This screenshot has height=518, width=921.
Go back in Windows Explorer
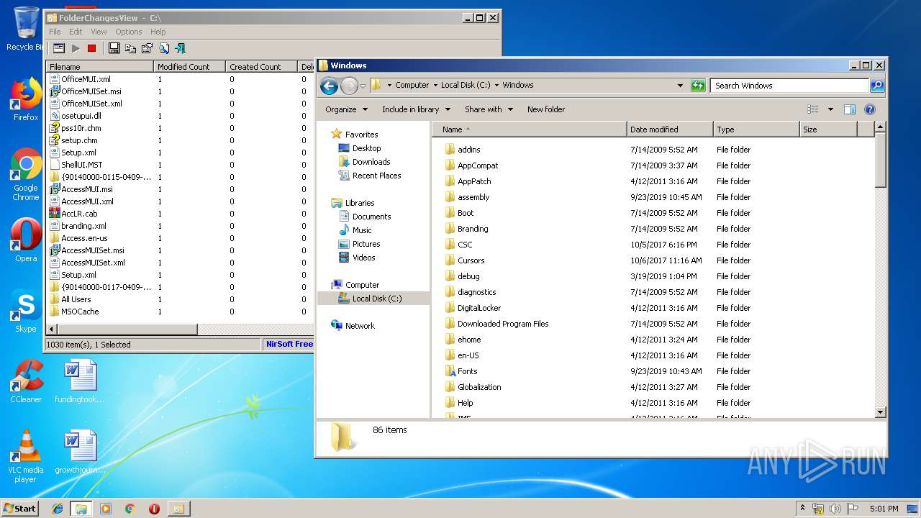[330, 86]
